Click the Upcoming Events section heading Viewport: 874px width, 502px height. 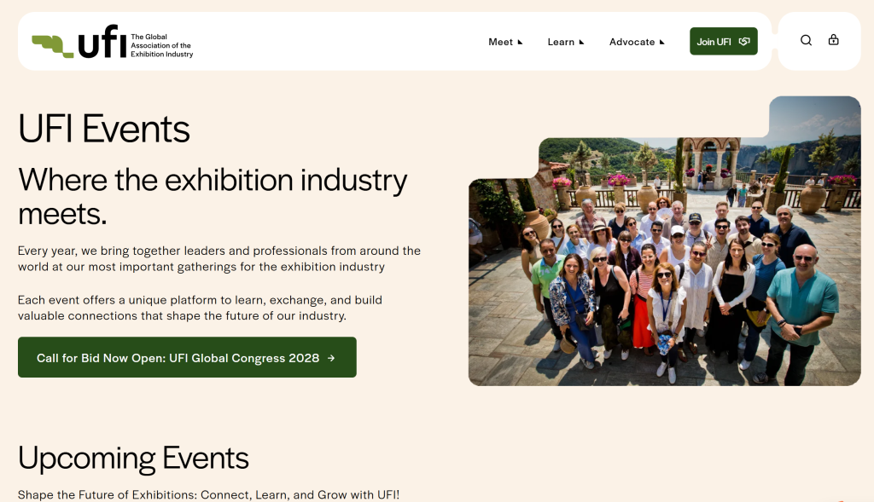tap(133, 459)
